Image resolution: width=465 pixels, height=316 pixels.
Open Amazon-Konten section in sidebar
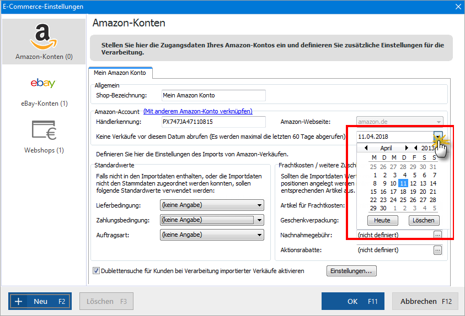tap(44, 41)
